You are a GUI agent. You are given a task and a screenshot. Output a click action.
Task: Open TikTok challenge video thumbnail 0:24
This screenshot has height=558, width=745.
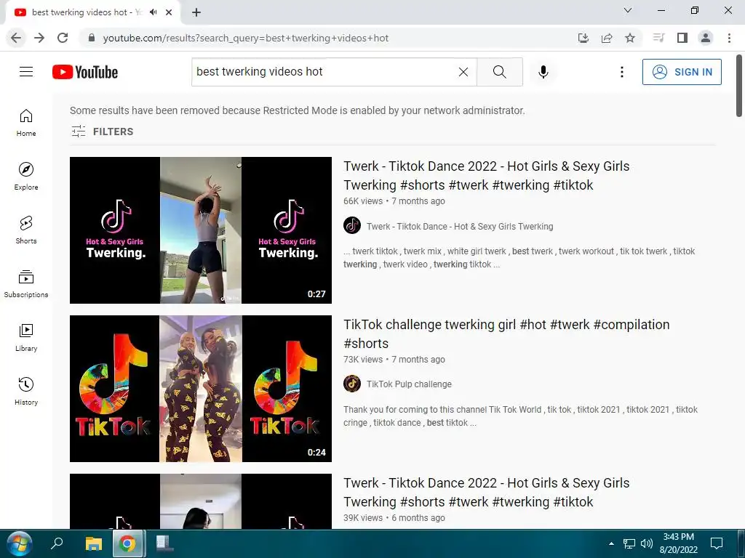(201, 389)
